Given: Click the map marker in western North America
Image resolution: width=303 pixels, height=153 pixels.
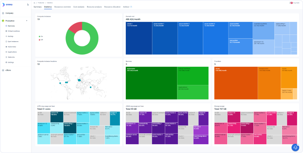Looking at the screenshot, I should pos(60,83).
